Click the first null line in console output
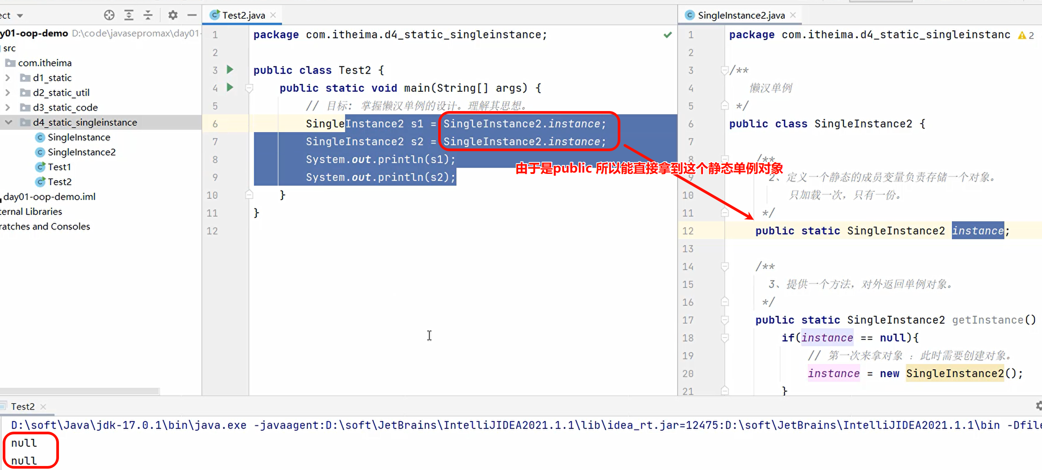Image resolution: width=1042 pixels, height=470 pixels. 24,443
